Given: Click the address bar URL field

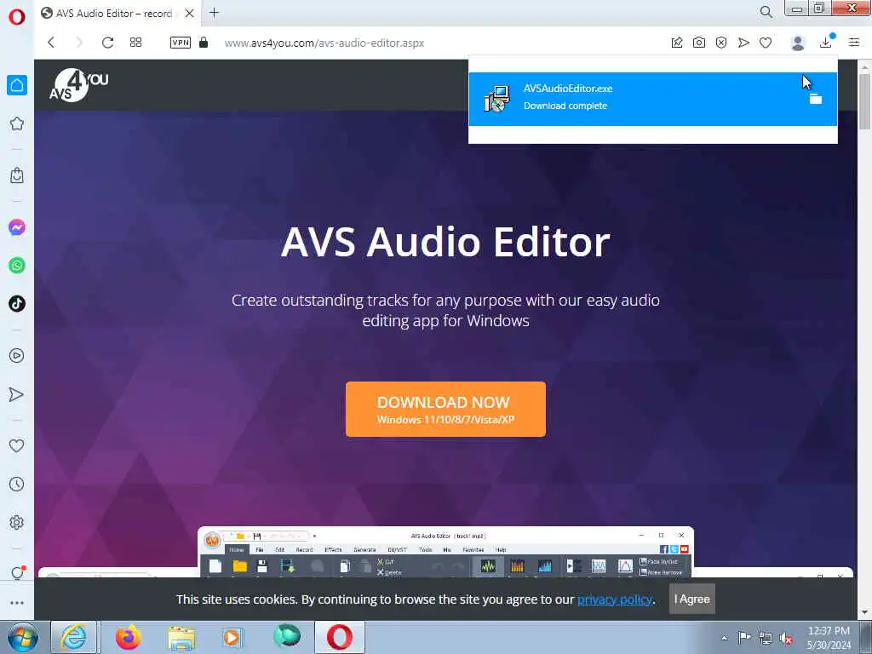Looking at the screenshot, I should pos(324,43).
